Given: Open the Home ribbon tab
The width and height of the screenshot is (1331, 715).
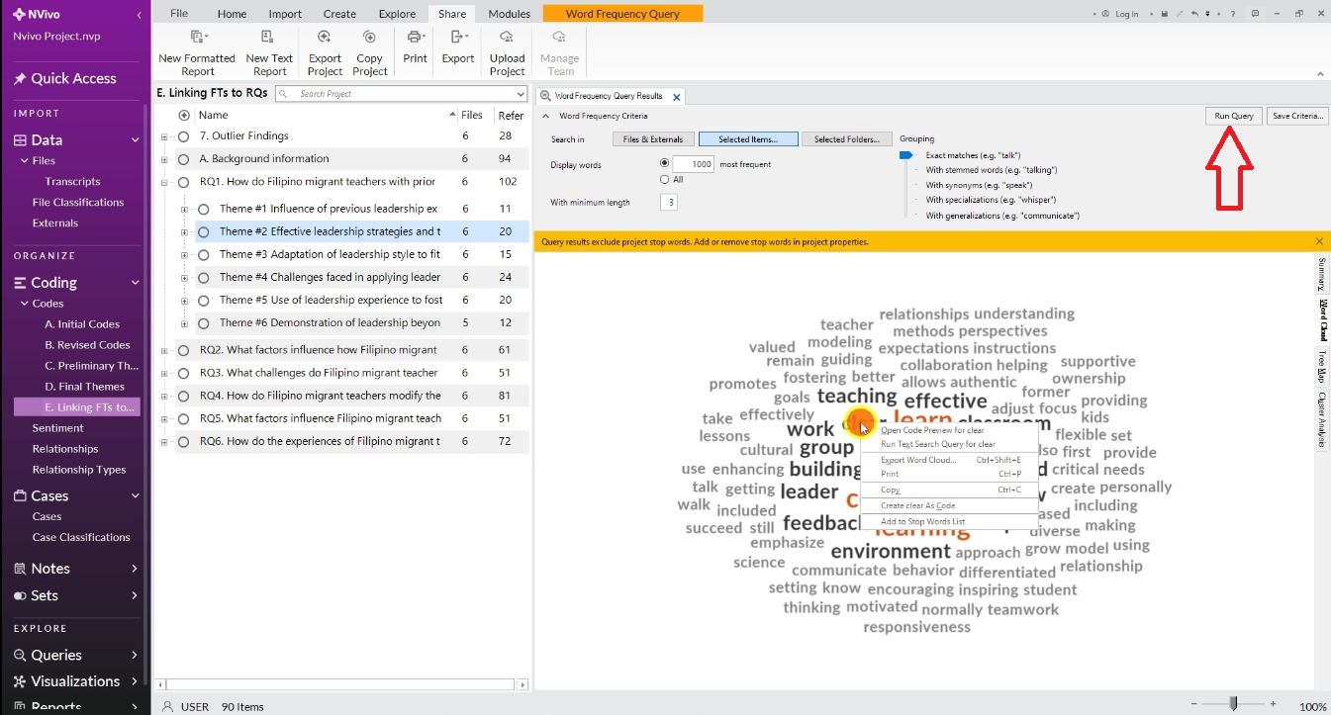Looking at the screenshot, I should tap(232, 14).
